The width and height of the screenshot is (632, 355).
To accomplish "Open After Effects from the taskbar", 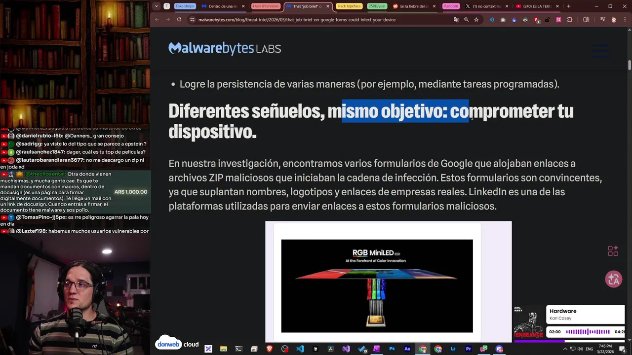I will (x=407, y=349).
